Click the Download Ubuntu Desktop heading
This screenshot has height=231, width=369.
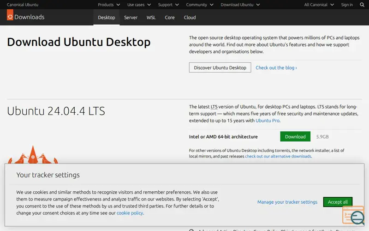[79, 42]
